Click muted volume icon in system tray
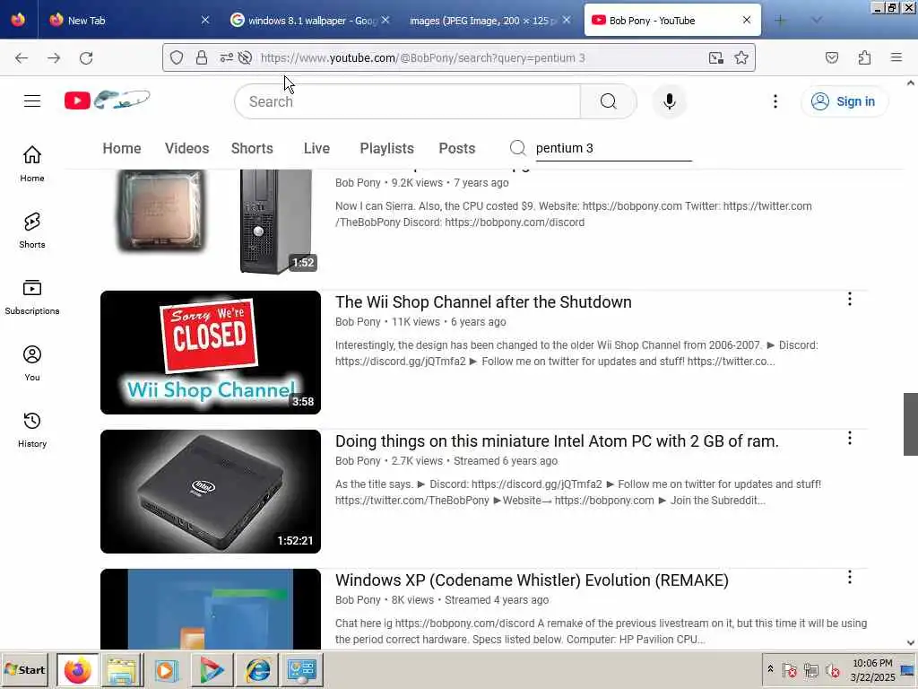 coord(832,669)
